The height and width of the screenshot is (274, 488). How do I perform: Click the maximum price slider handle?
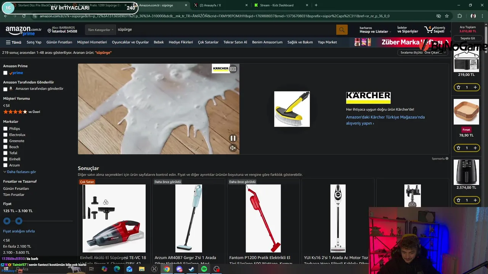19,221
